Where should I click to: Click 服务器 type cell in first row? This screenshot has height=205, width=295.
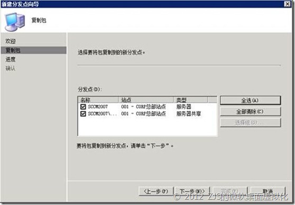pyautogui.click(x=184, y=107)
